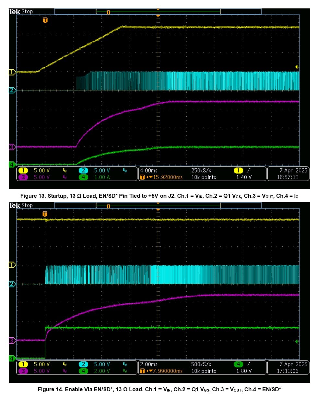This screenshot has height=398, width=317.
Task: Click the 1.00 A channel 4 scale readout
Action: [102, 177]
